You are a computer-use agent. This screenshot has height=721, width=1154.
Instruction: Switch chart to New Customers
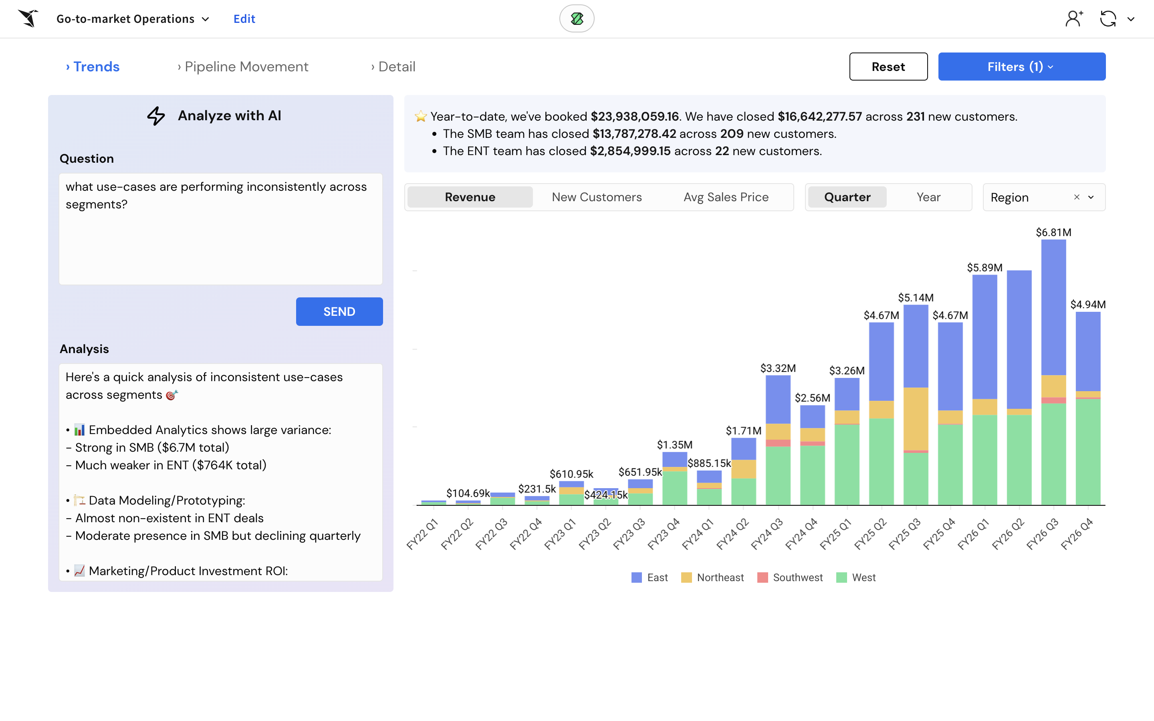(596, 197)
